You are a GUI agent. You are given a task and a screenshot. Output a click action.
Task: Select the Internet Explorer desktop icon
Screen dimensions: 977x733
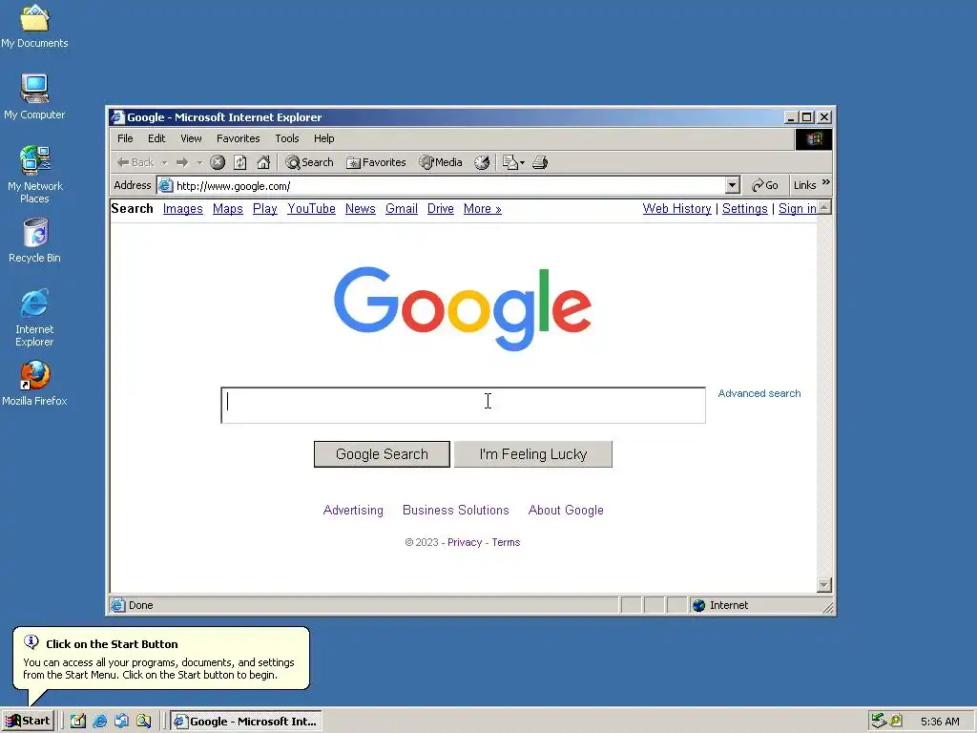pyautogui.click(x=35, y=318)
